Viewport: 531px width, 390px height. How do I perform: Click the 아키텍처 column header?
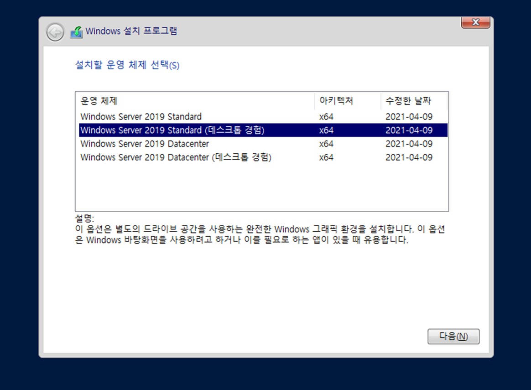pyautogui.click(x=348, y=101)
